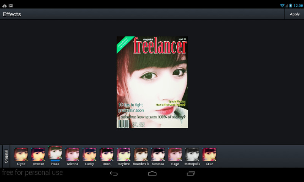Select the Original tab
Image resolution: width=304 pixels, height=182 pixels.
[6, 156]
